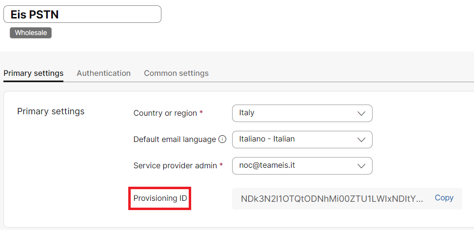Click the Wholesale badge under the name
The width and height of the screenshot is (474, 230).
pyautogui.click(x=31, y=33)
